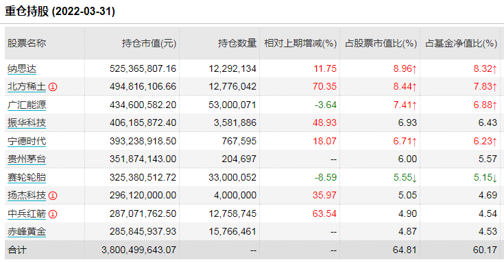
Task: Click the holding quantity 12,292,134
Action: pyautogui.click(x=232, y=68)
